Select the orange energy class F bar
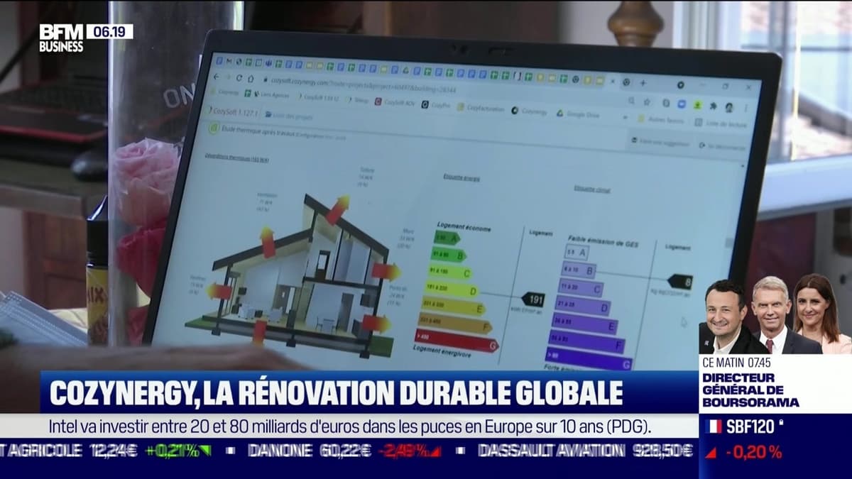 tap(454, 324)
